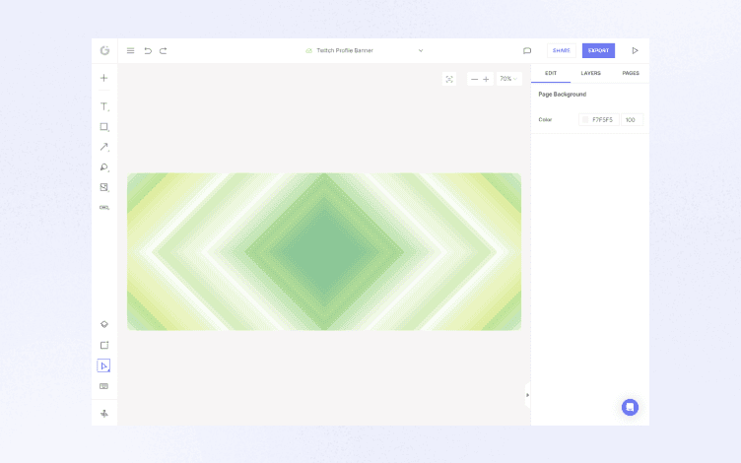741x463 pixels.
Task: Collapse the right side panel arrow
Action: pyautogui.click(x=527, y=395)
